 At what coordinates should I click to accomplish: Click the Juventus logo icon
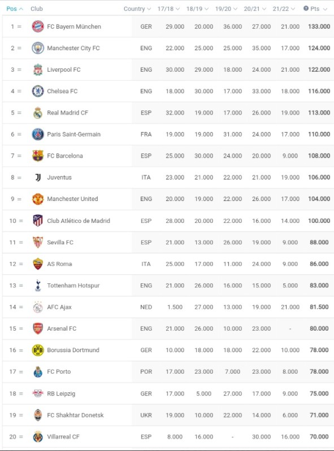tap(38, 177)
